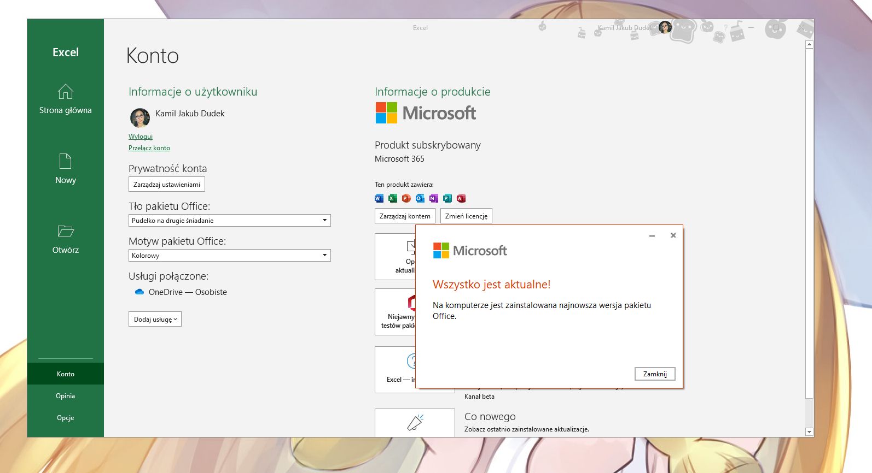Viewport: 872px width, 473px height.
Task: Click the user profile photo under Informacje o użytkowniku
Action: point(140,117)
